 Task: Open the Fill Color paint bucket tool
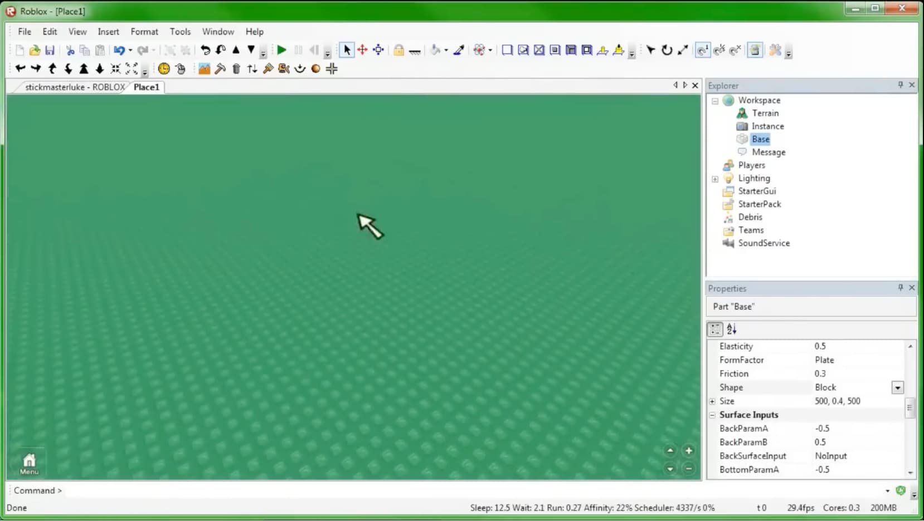pos(436,51)
